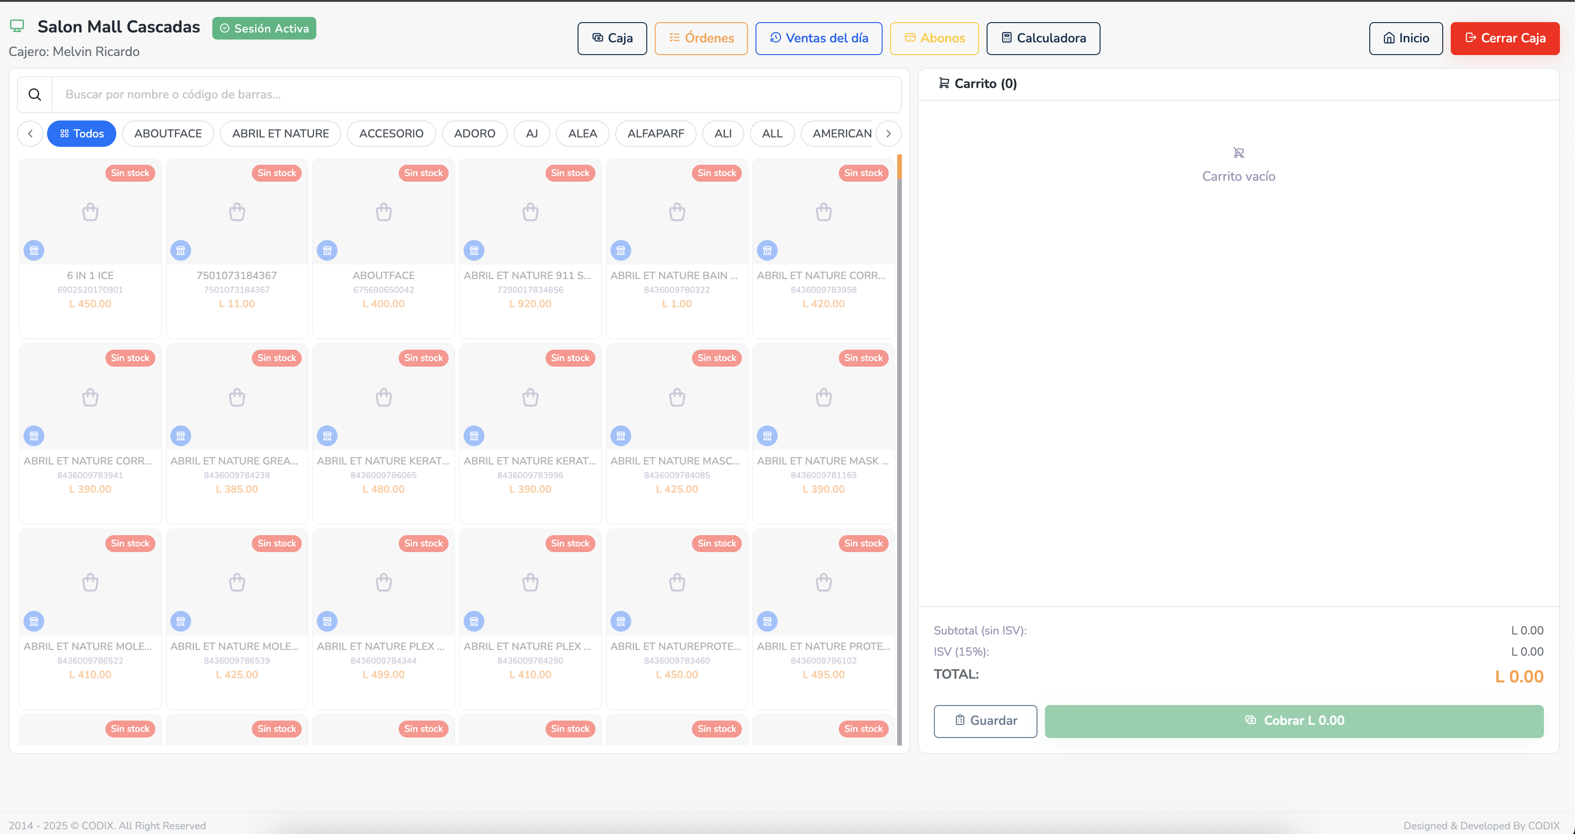Click the store icon on 7501073184367 product card

[181, 251]
